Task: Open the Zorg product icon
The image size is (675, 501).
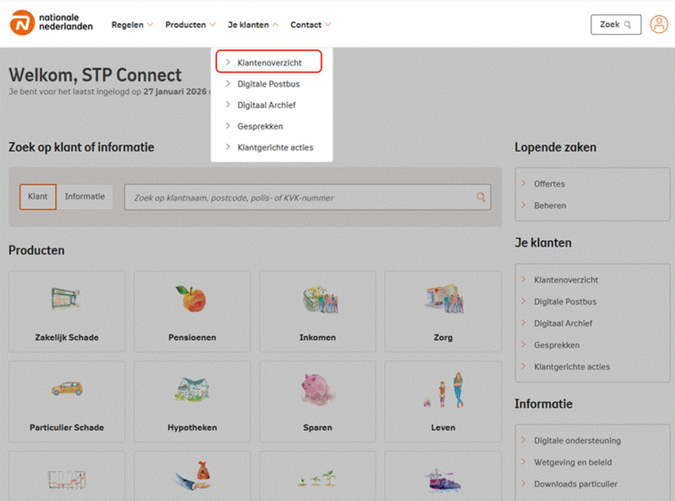Action: coord(444,298)
